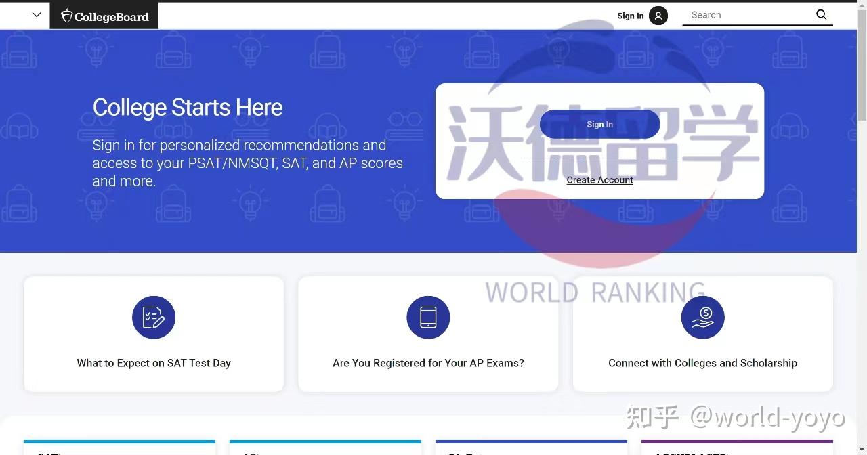
Task: Click the AP Exams mobile phone icon
Action: click(x=428, y=317)
